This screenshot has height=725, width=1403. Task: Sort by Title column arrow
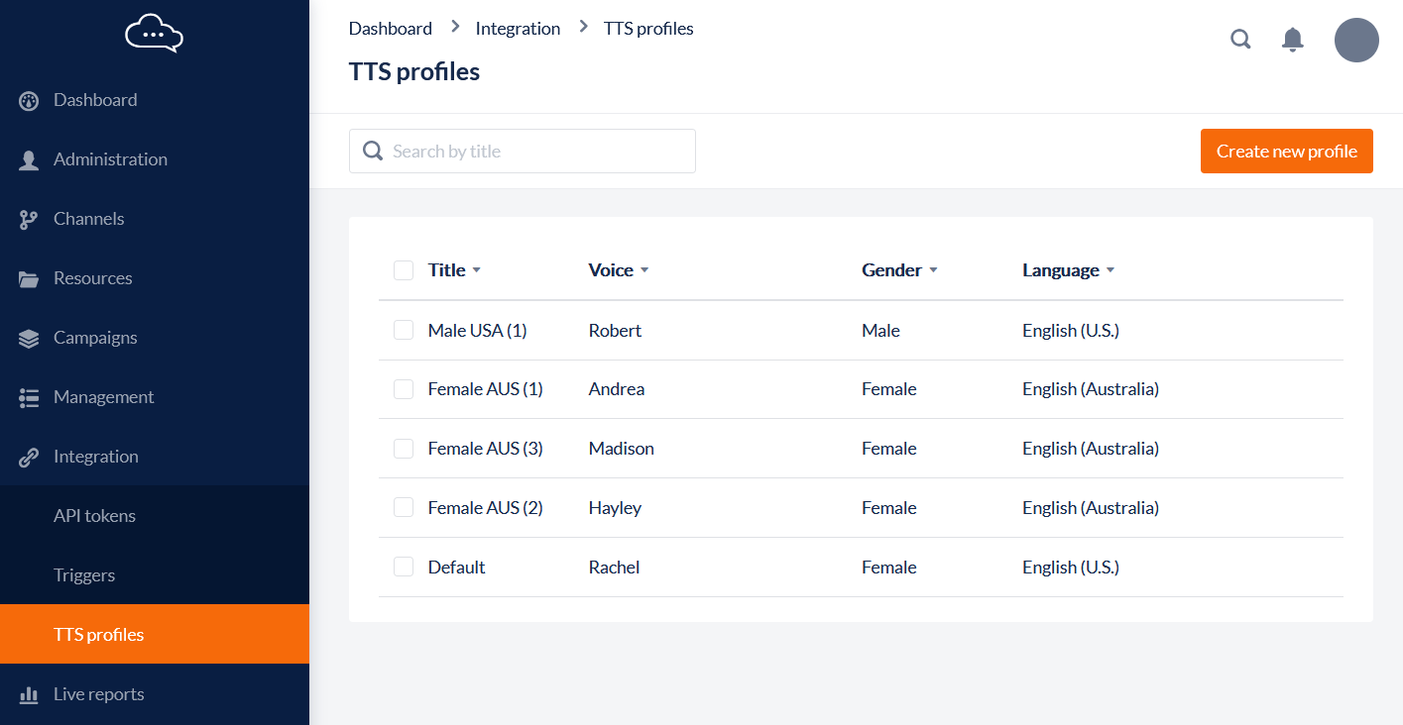pos(476,270)
